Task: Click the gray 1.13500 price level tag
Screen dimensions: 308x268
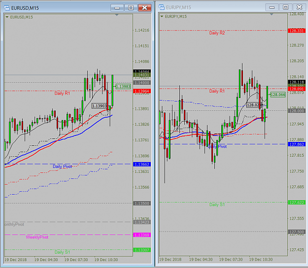Action: tap(142, 203)
